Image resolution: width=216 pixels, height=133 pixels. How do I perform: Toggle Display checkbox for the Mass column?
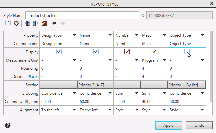154,52
